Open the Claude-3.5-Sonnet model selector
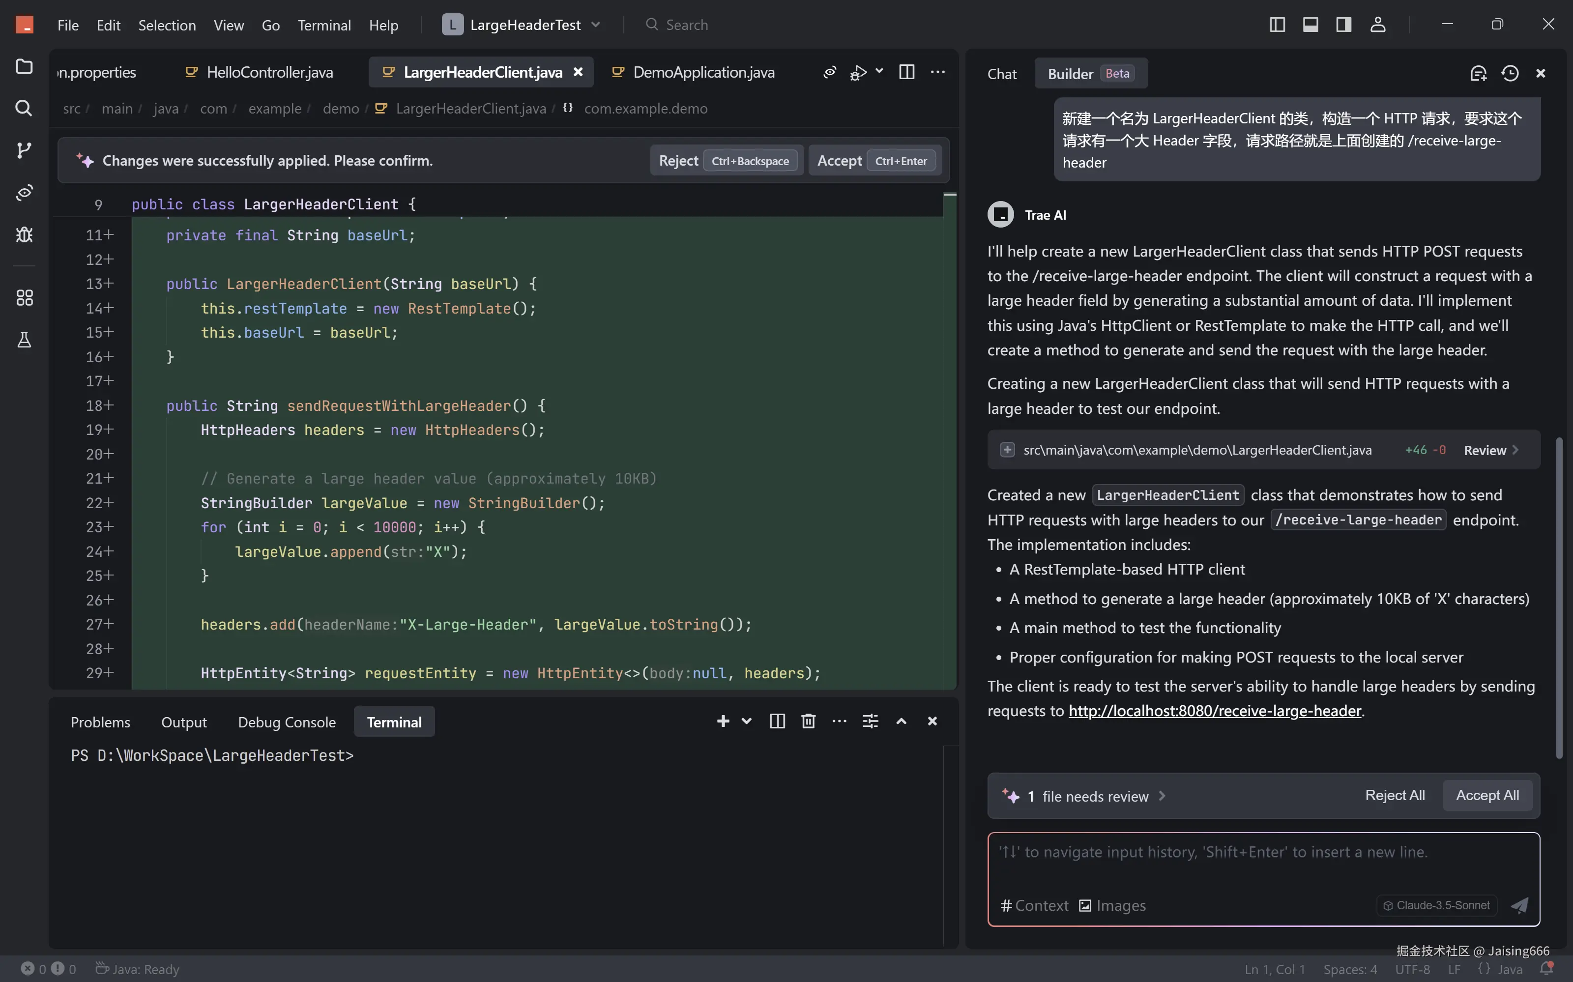 click(1437, 905)
